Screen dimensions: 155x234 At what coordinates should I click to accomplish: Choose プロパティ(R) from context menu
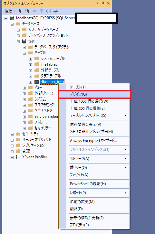[x=94, y=225]
